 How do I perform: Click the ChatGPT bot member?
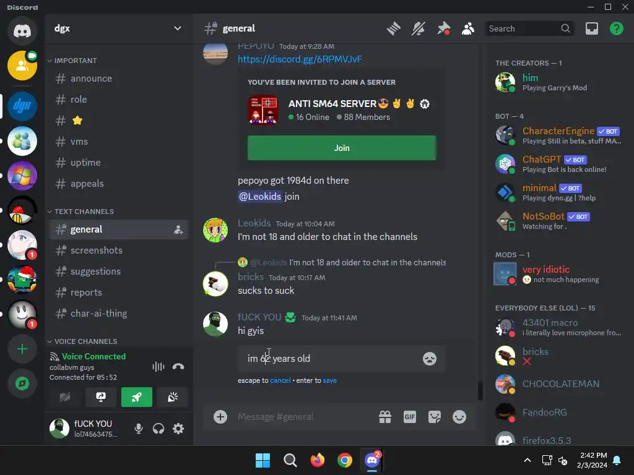pos(557,164)
